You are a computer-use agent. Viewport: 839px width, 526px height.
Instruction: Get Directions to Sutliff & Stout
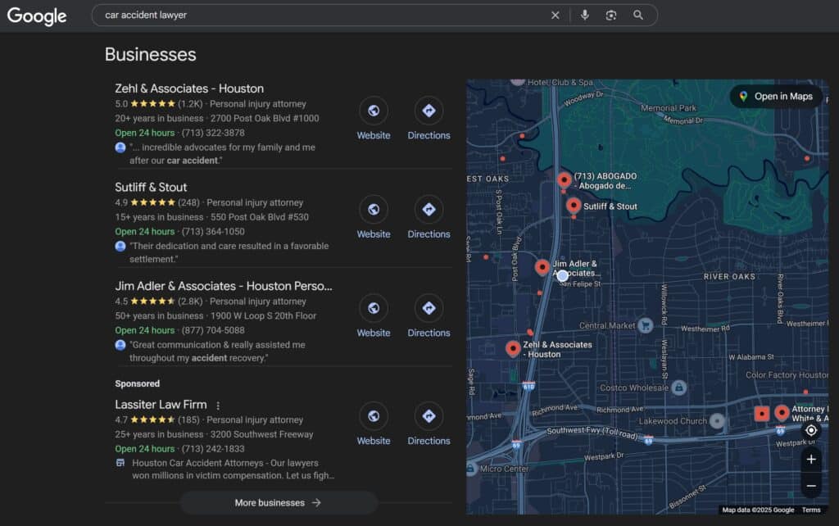click(x=429, y=209)
